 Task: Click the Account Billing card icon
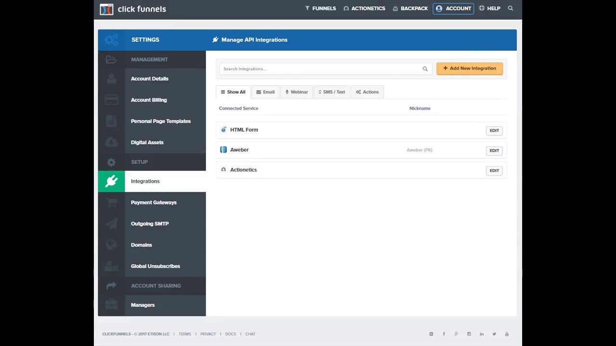(111, 100)
